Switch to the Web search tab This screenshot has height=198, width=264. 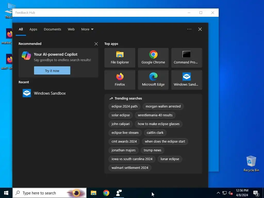click(x=71, y=29)
